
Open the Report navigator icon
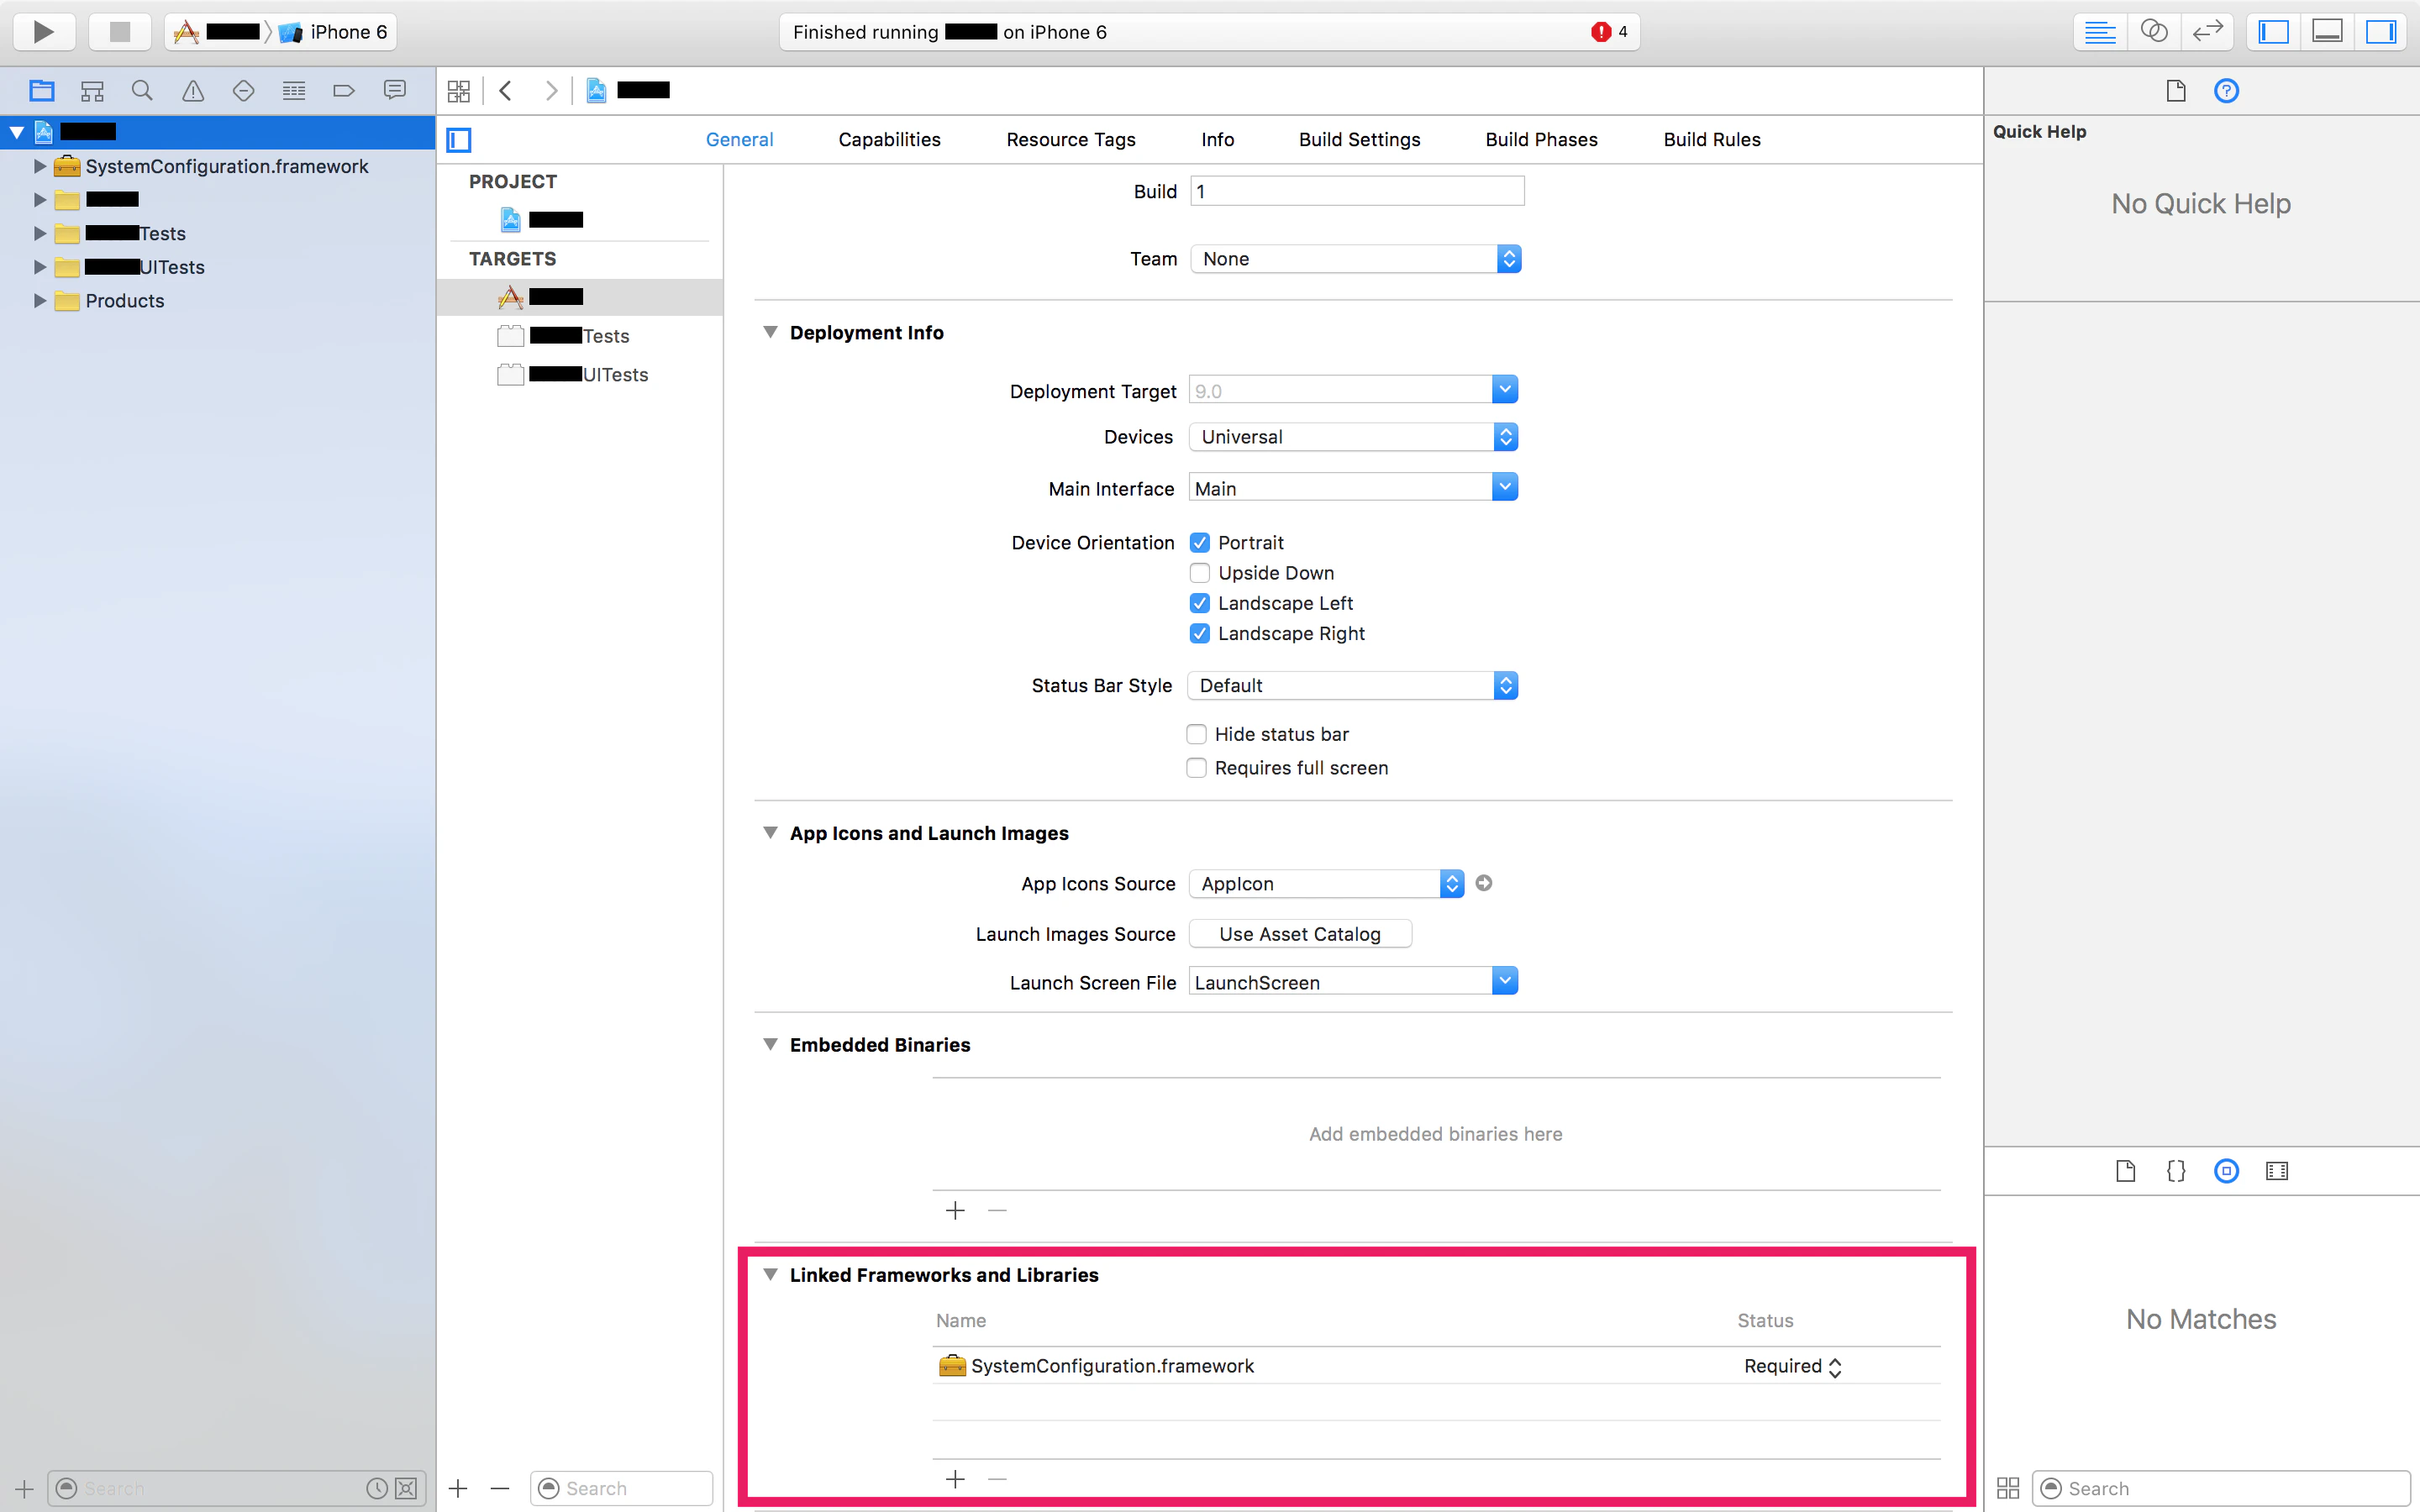(395, 91)
